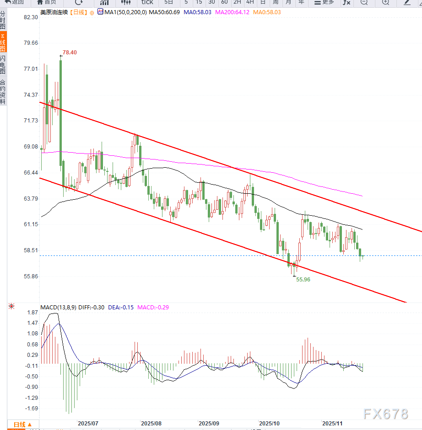Click the fx formula indicator icon
422x430 pixels.
tap(346, 3)
